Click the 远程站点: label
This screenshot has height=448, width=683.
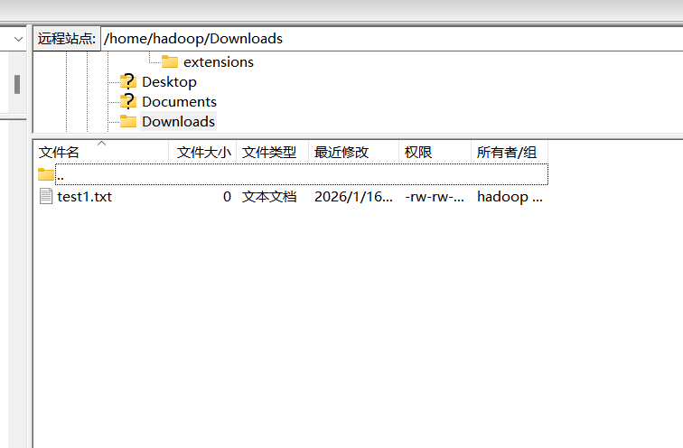[x=67, y=39]
